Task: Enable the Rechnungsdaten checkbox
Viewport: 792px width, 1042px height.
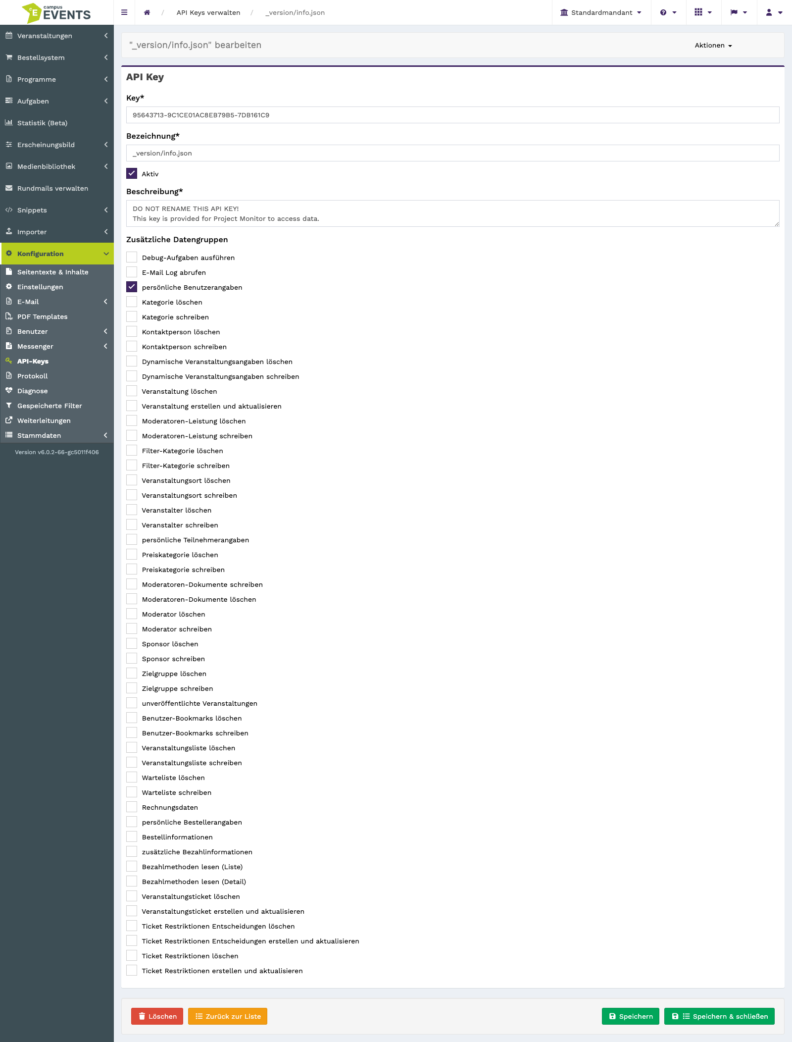Action: pos(132,807)
